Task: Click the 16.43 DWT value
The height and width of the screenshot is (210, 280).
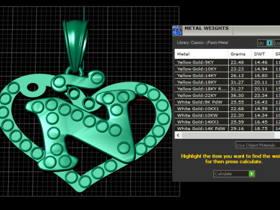Action: [261, 102]
